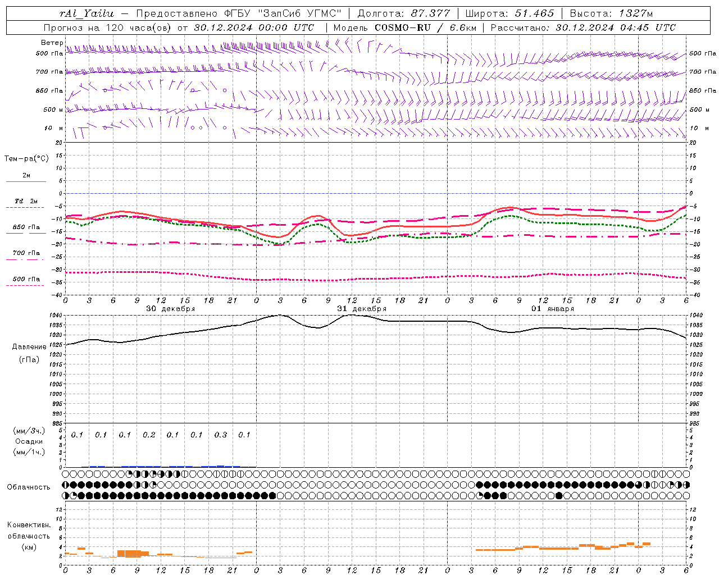The width and height of the screenshot is (719, 575).
Task: Click the latitude value Широта: 51.465
Action: tap(509, 13)
